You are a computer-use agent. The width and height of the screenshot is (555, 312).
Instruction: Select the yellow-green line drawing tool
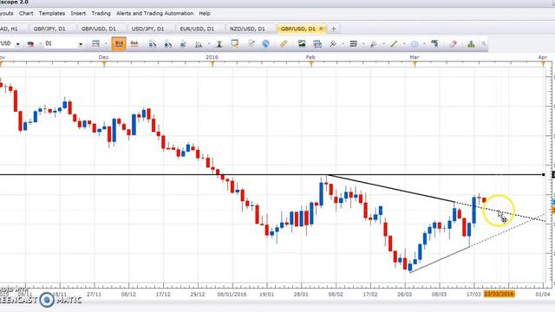(394, 44)
